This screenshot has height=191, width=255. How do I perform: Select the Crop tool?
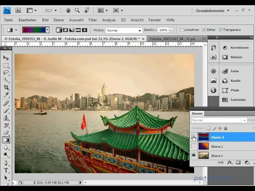[x=6, y=87]
